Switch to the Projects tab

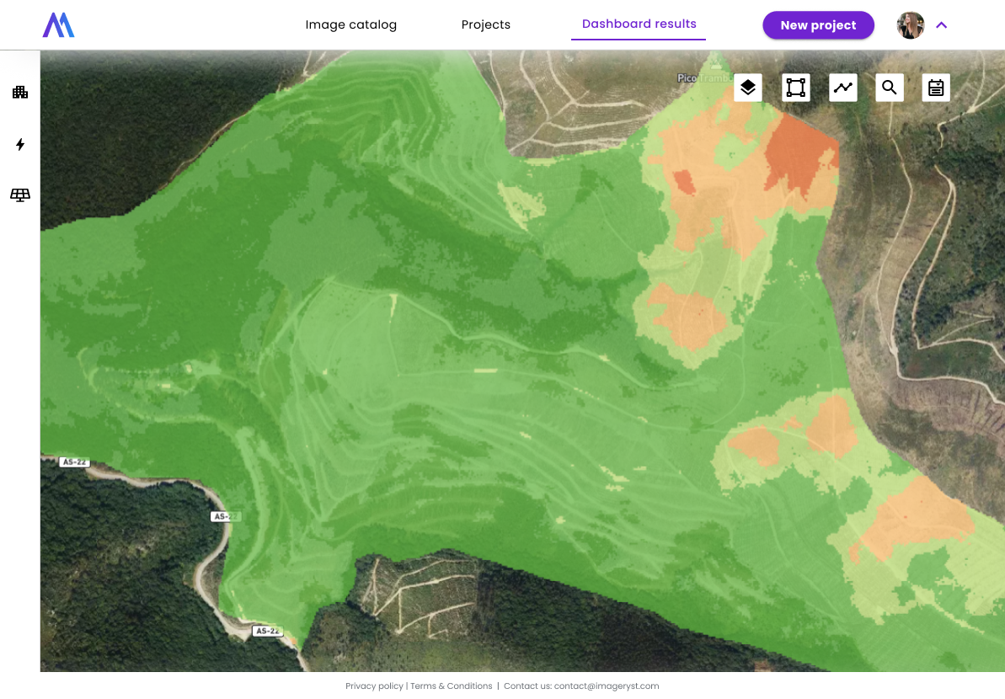[486, 25]
